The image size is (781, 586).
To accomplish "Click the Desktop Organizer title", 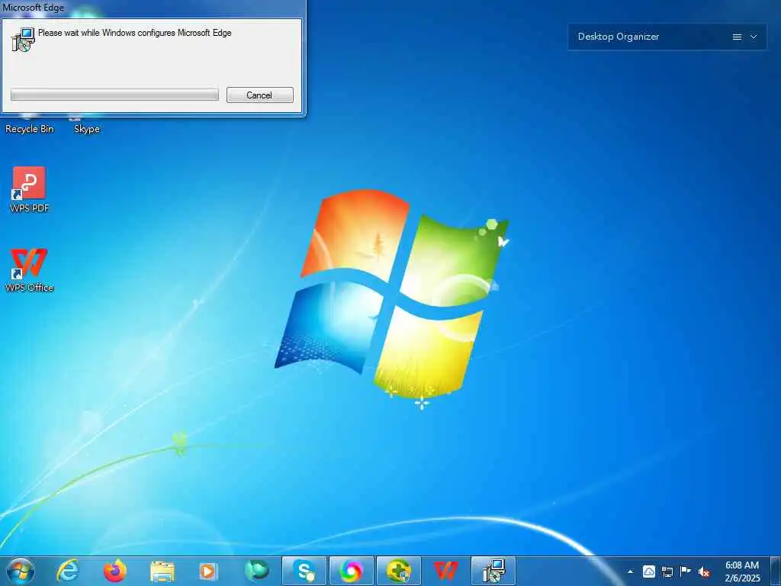I will tap(618, 37).
